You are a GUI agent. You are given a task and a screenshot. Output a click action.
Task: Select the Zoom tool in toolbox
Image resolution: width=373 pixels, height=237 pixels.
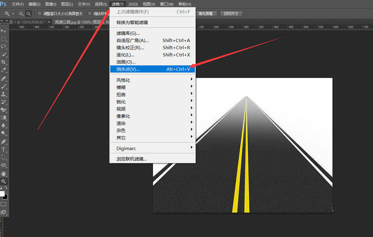click(x=4, y=181)
